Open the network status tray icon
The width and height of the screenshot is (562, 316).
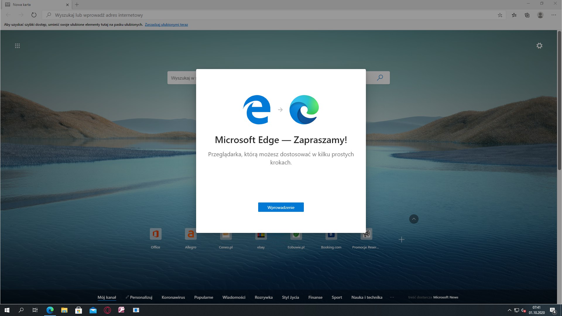click(517, 310)
